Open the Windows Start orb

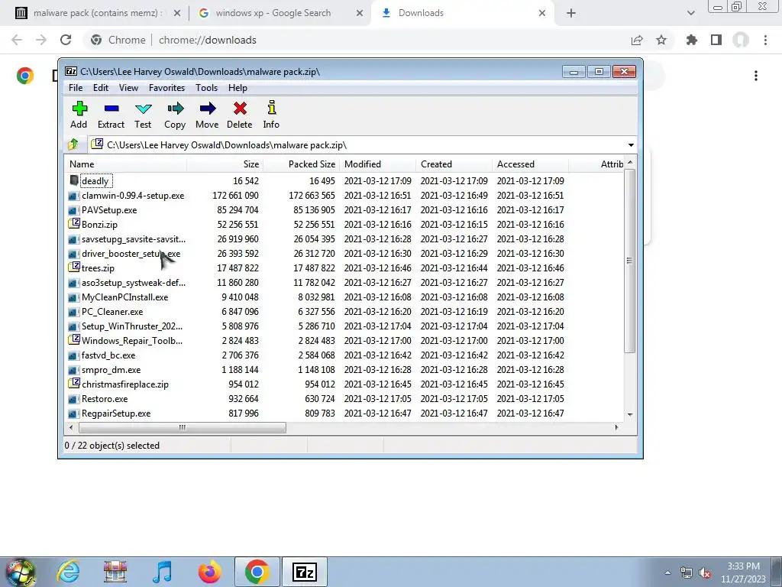coord(21,572)
